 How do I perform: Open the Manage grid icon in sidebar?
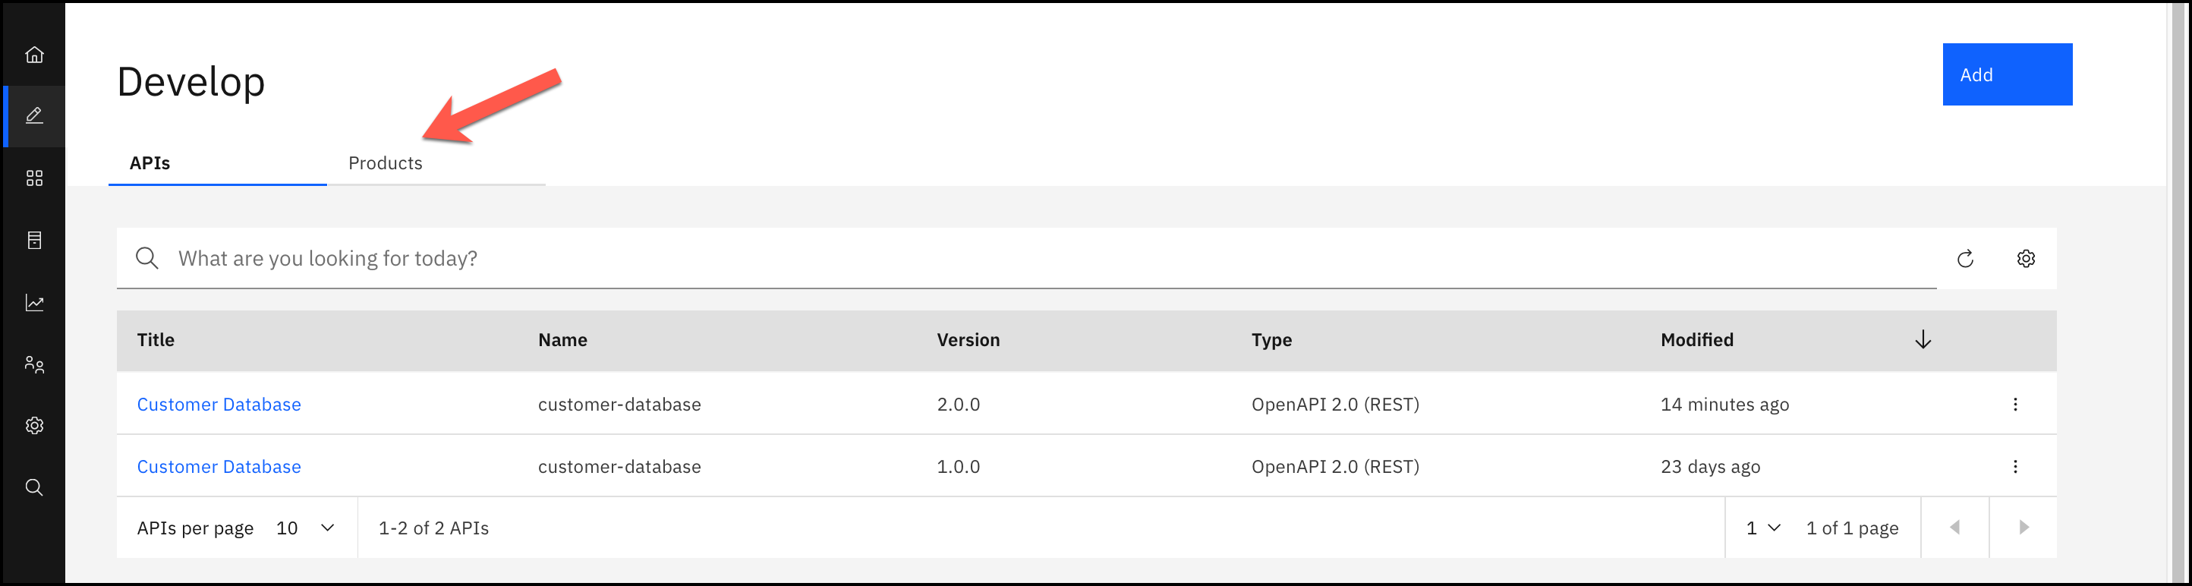tap(34, 178)
